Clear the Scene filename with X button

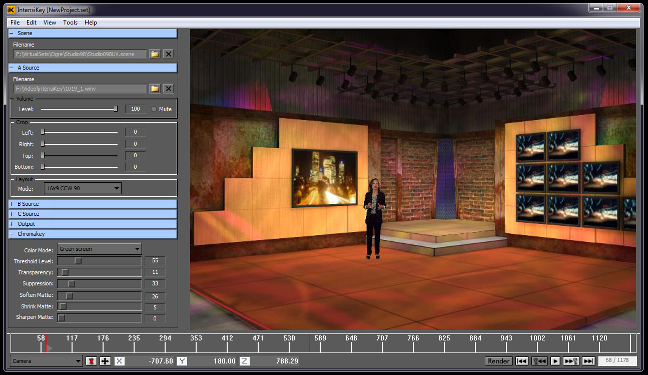169,54
